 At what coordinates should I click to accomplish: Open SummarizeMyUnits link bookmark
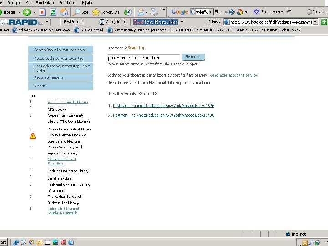pos(204,30)
